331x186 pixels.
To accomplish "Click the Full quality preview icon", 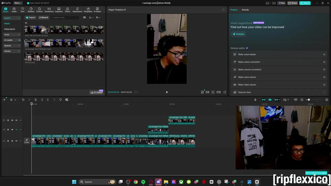I will coord(207,92).
